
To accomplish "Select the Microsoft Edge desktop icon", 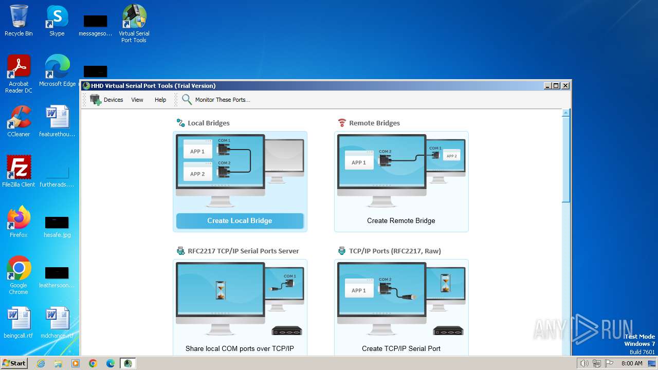I will (x=57, y=71).
